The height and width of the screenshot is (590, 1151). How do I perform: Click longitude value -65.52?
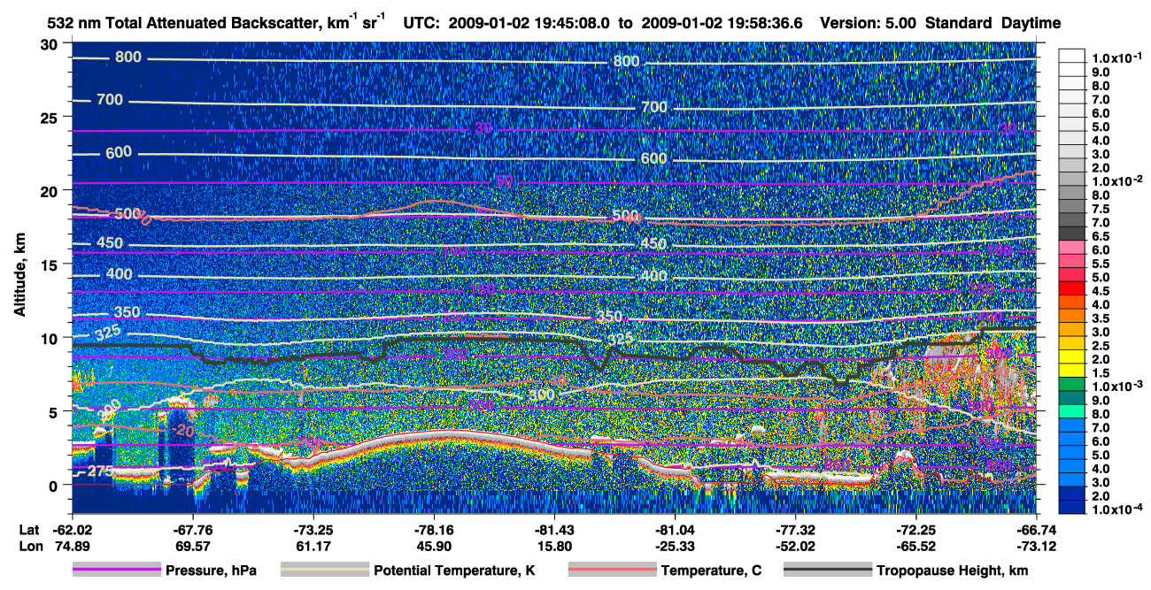(x=915, y=545)
